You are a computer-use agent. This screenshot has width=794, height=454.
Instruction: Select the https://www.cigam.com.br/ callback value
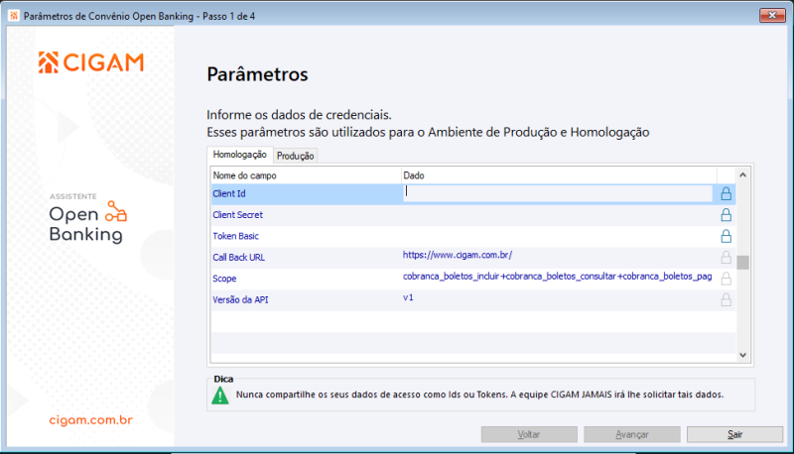pos(458,255)
